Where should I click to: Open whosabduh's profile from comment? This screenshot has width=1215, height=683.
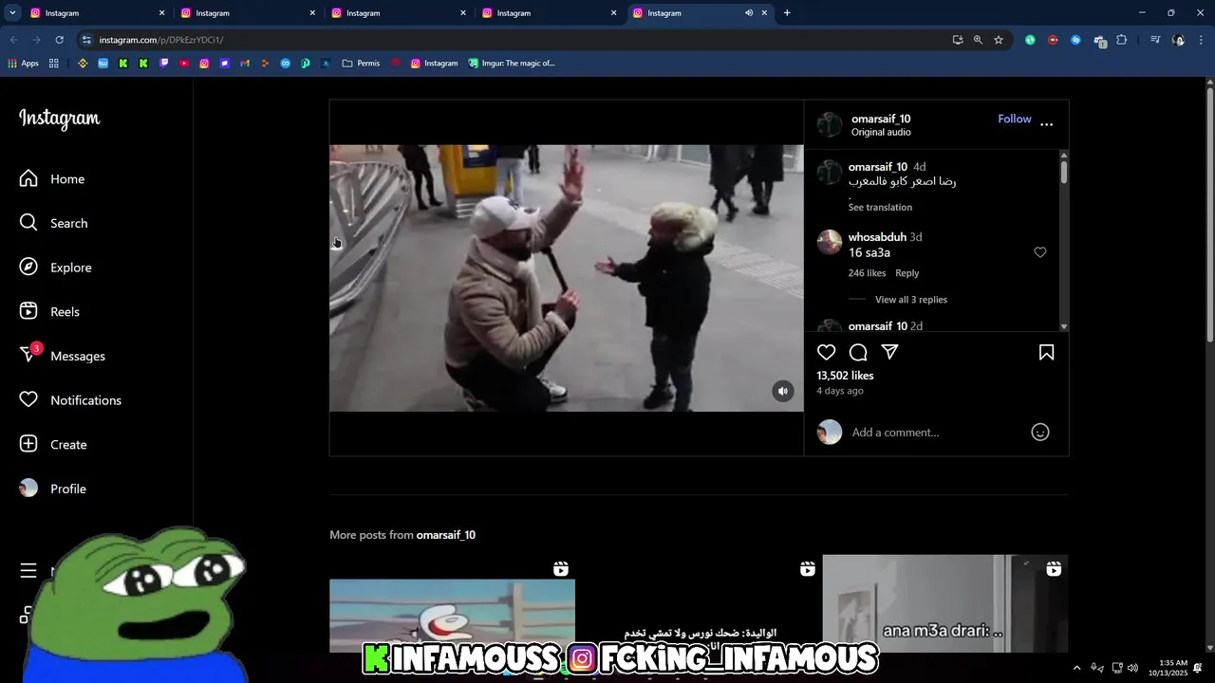click(877, 237)
